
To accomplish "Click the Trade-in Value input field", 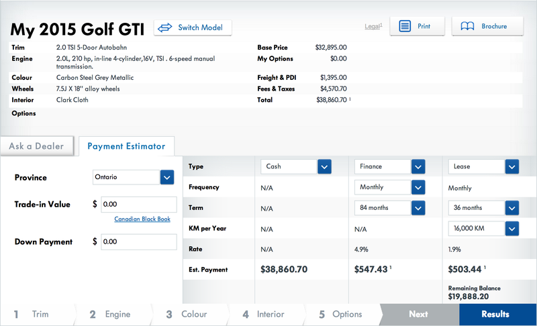I will point(139,205).
